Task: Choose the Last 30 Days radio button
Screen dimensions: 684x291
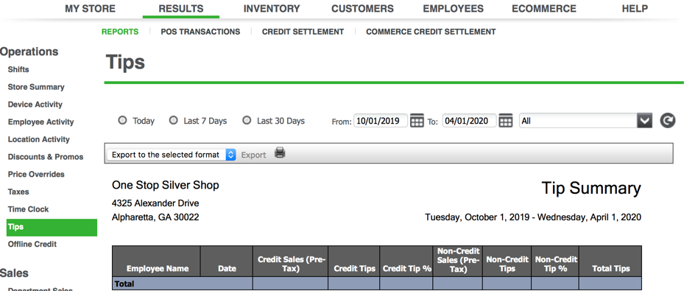Action: tap(247, 120)
